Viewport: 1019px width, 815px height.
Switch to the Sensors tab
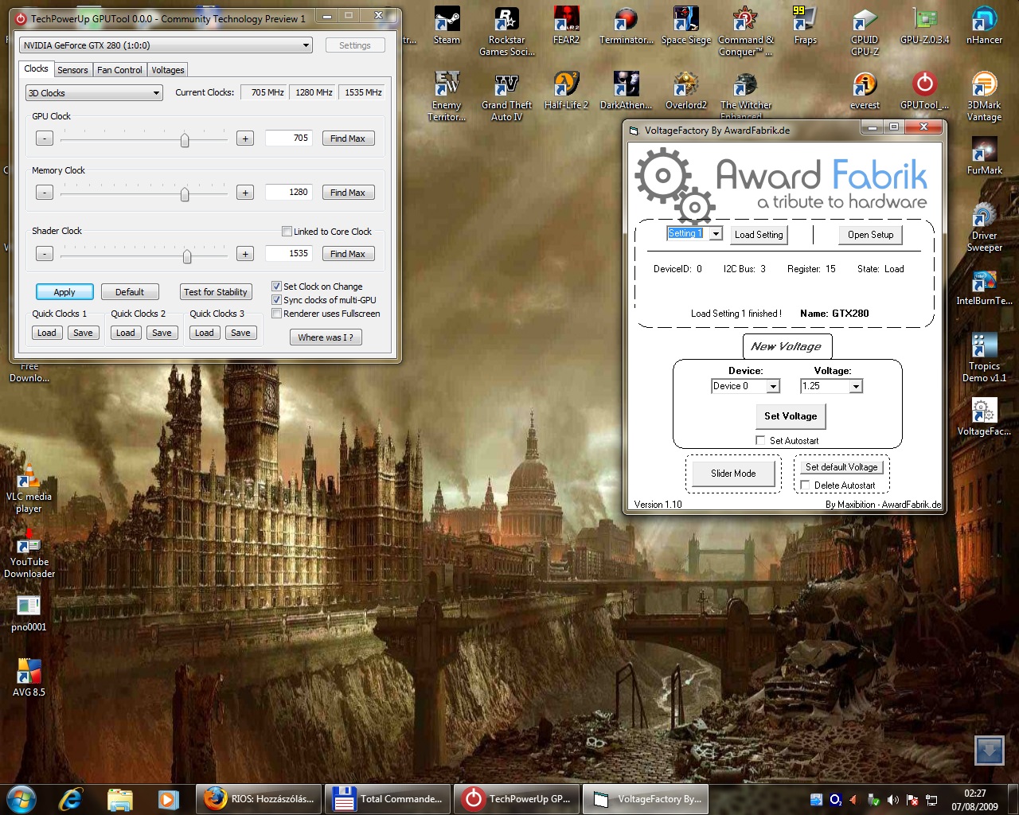click(x=72, y=70)
